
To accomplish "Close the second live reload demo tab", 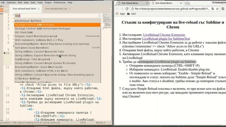I will (181, 3).
